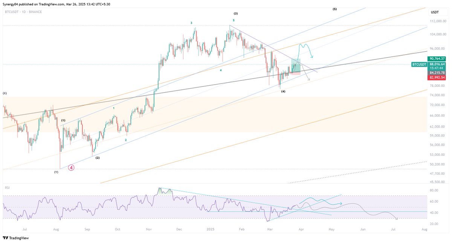
Task: Click the 59,000.00 price axis label
Action: [x=438, y=135]
